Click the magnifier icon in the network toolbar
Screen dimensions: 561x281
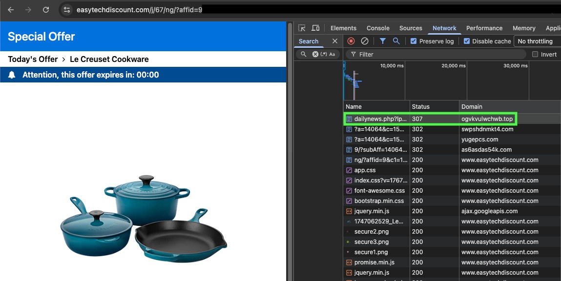click(x=396, y=41)
